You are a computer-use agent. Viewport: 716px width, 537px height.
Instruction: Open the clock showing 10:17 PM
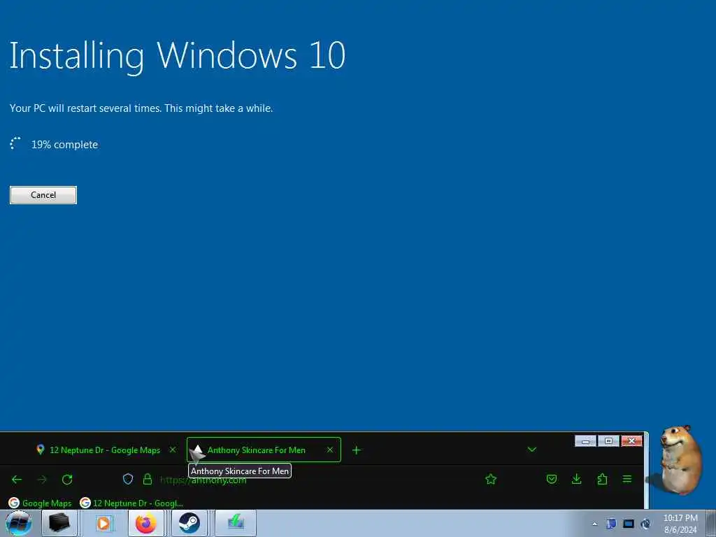680,524
